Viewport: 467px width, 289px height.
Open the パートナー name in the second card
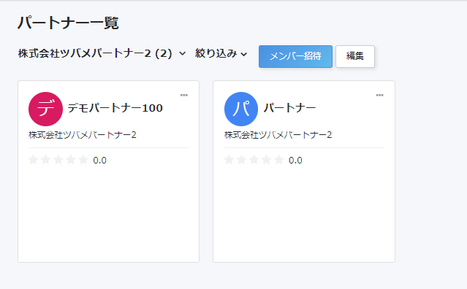tap(289, 107)
